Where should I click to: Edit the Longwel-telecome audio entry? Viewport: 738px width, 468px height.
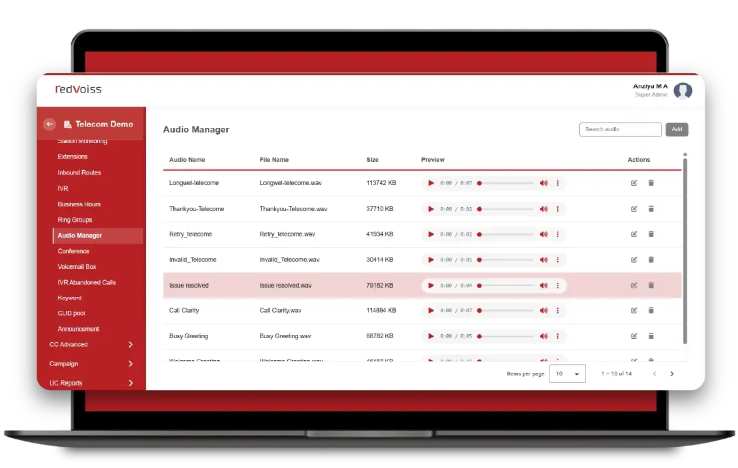coord(634,183)
